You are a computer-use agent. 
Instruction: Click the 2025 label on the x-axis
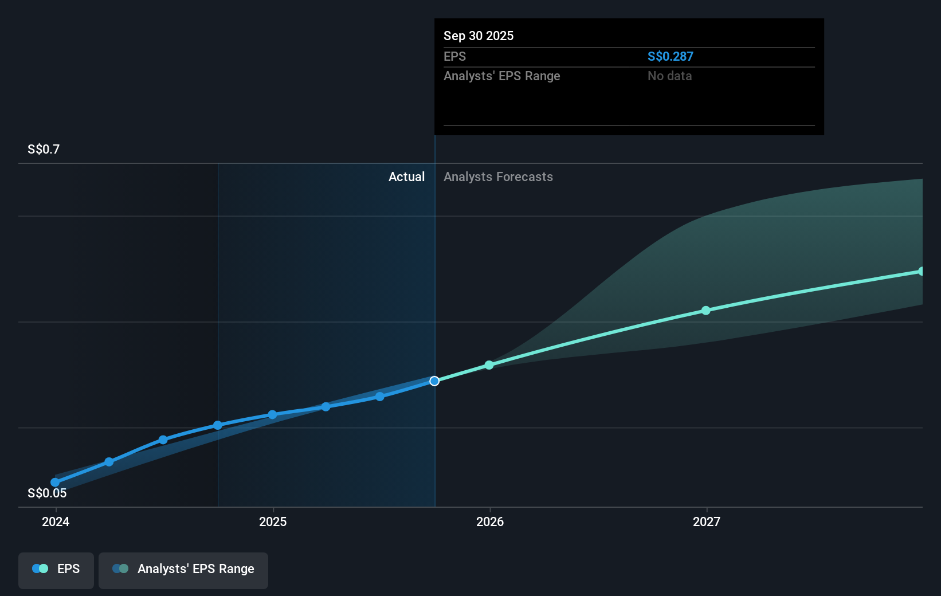coord(273,521)
